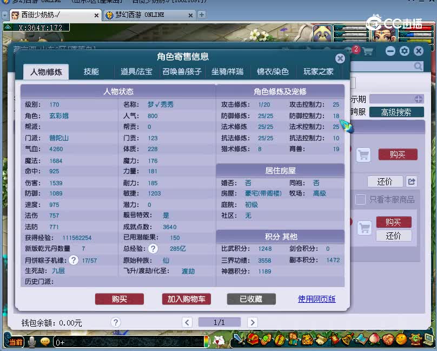
Task: Click the 当前 chat channel button
Action: click(15, 342)
